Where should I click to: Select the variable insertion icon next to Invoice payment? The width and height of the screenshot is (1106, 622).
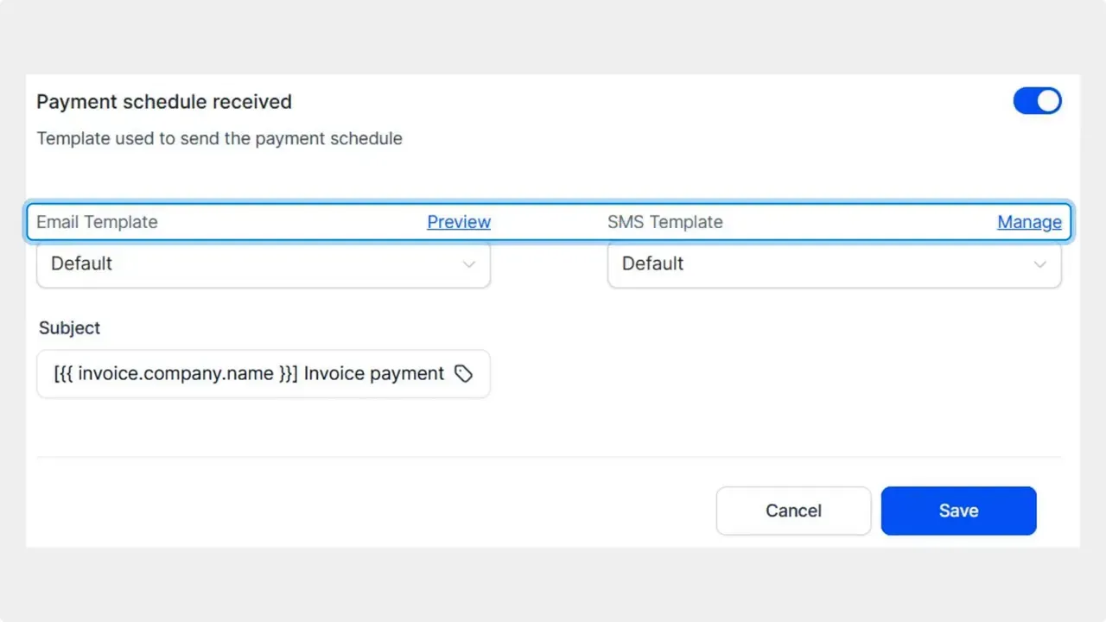point(464,373)
